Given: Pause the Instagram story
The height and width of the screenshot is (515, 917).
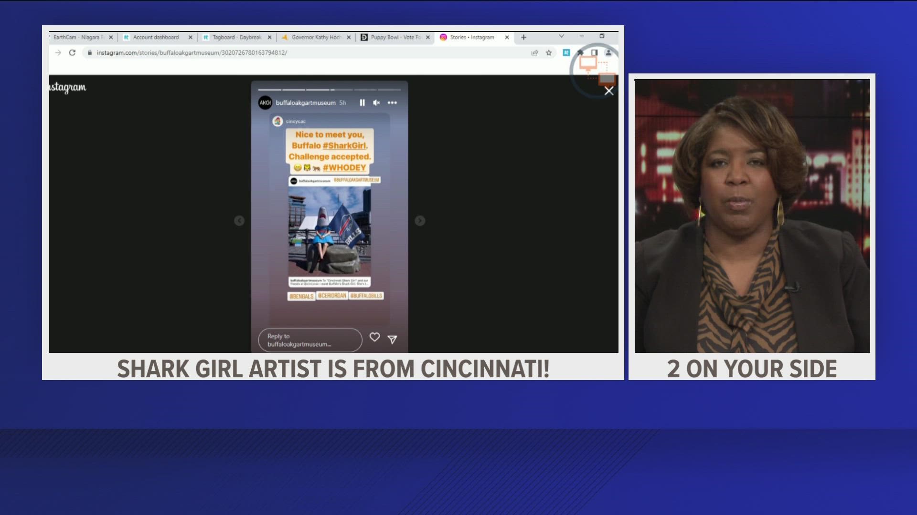Looking at the screenshot, I should click(362, 103).
